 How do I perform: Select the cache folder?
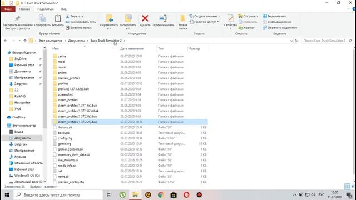pos(62,56)
